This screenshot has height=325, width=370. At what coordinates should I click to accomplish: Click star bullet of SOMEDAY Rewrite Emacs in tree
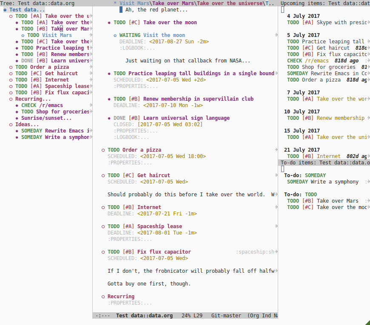17,131
